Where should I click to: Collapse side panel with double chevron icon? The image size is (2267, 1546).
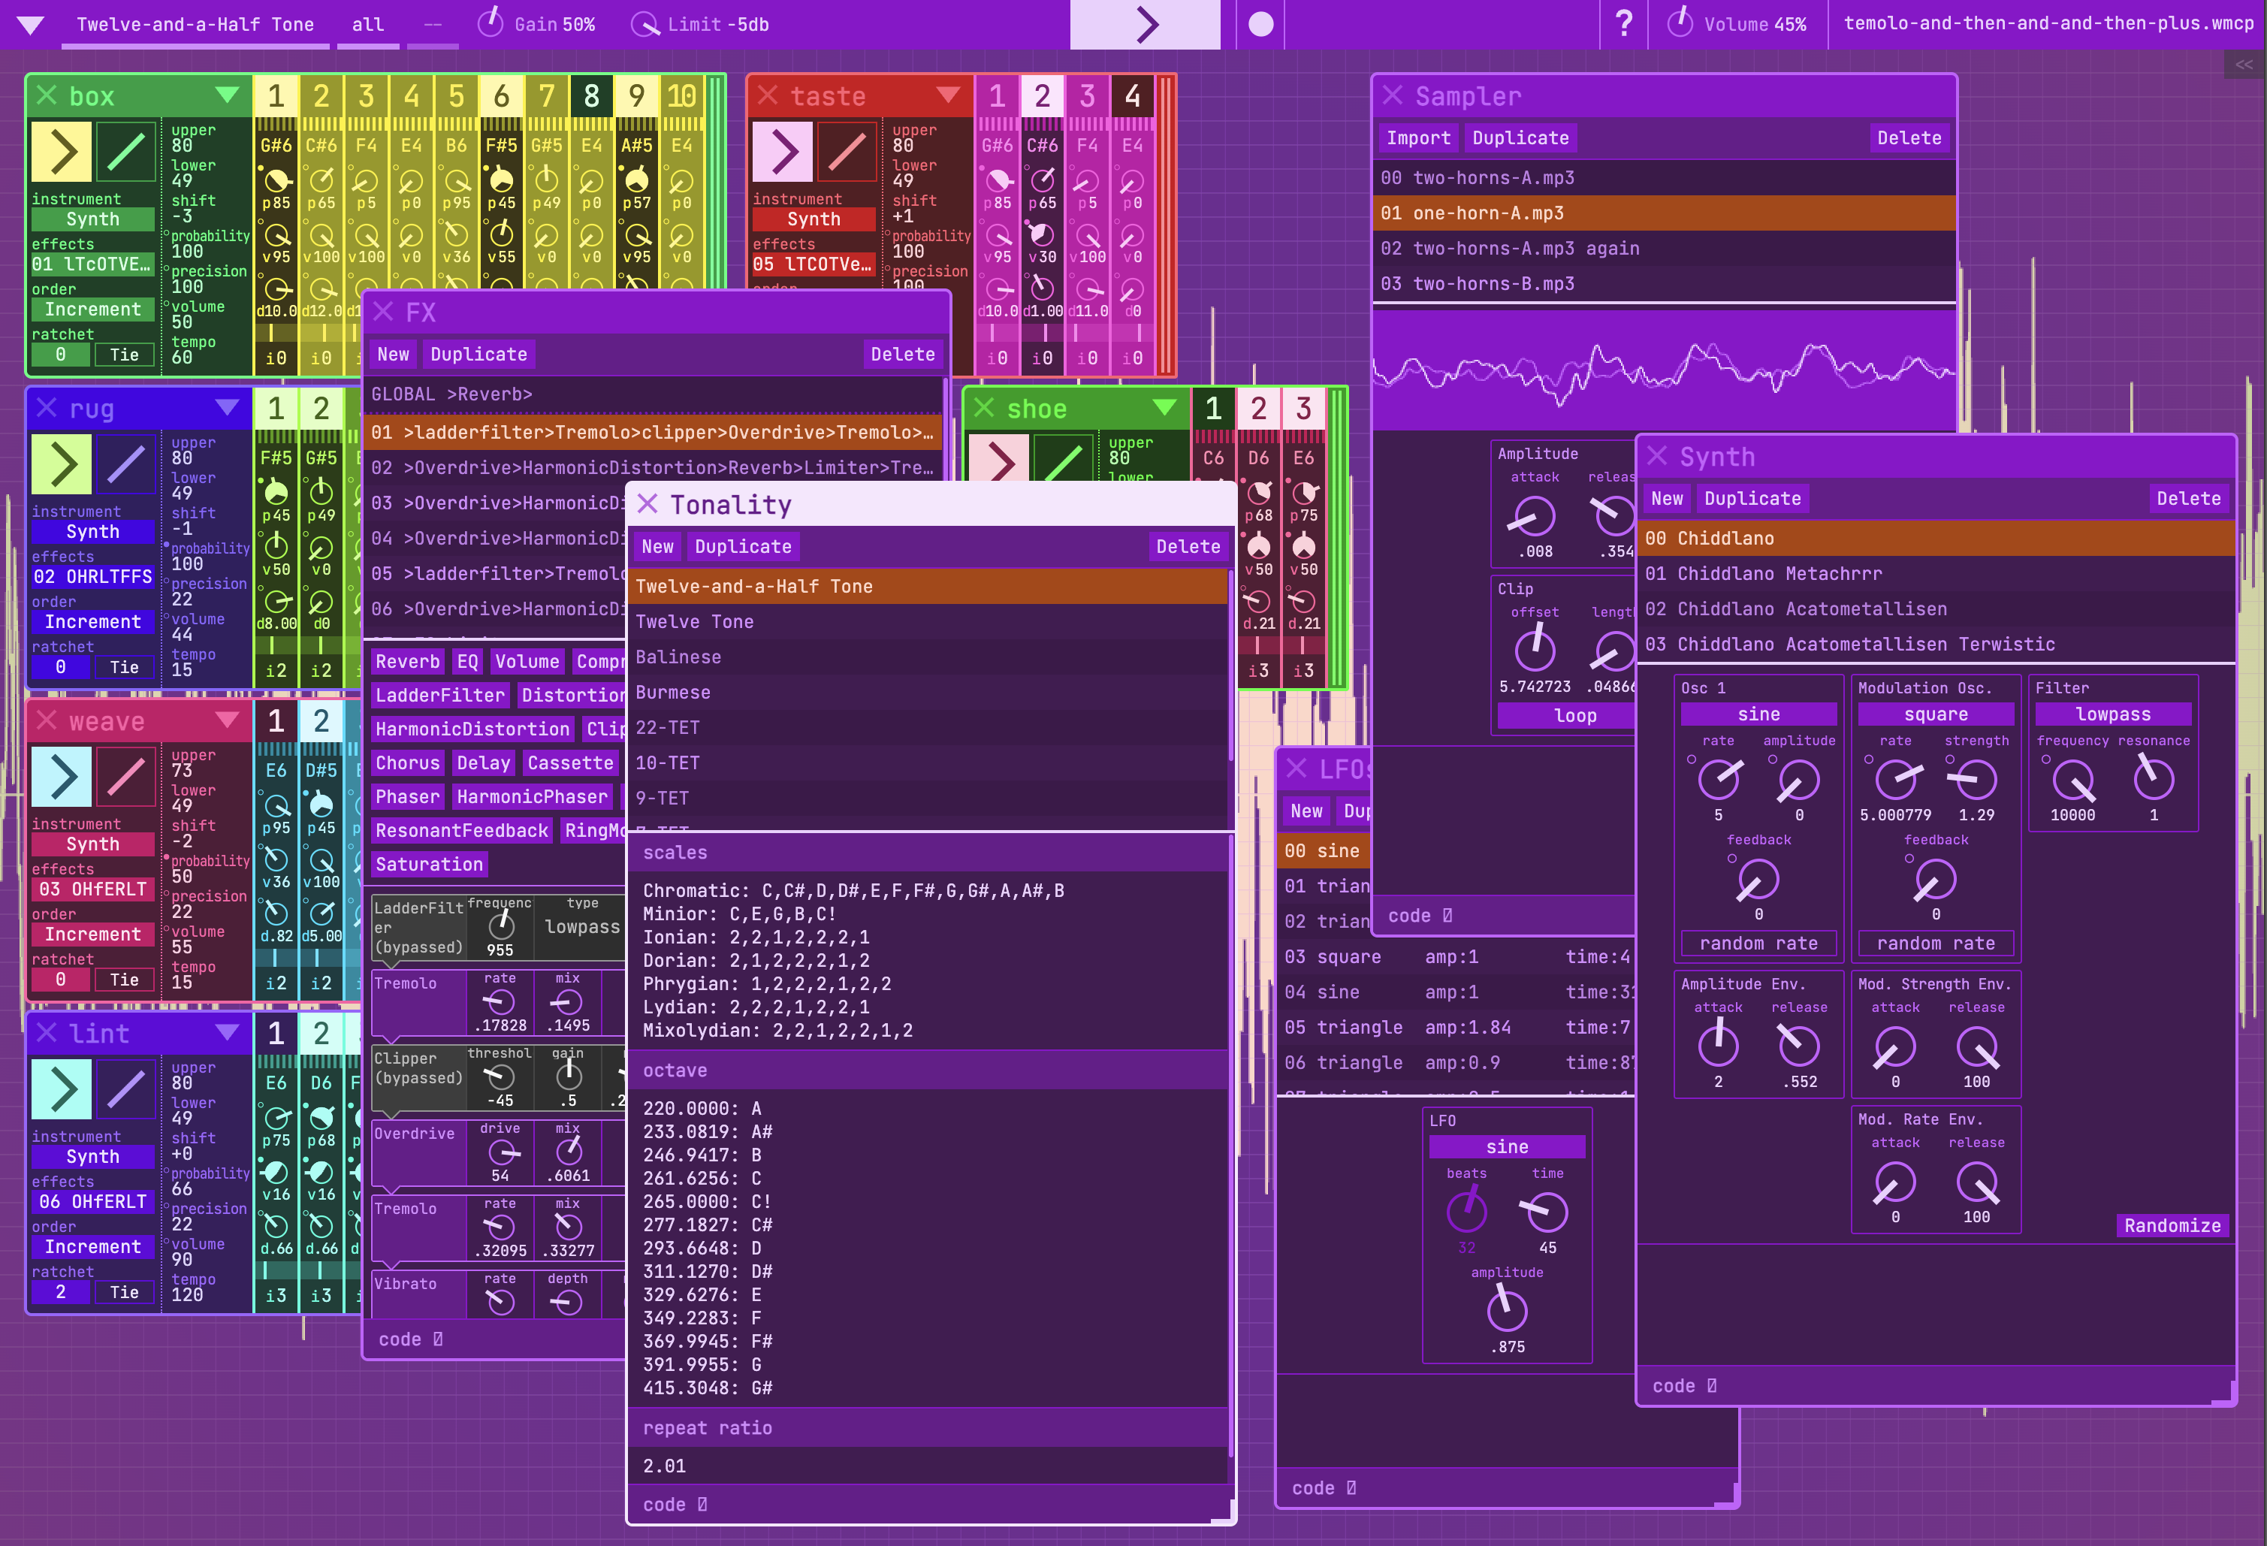pyautogui.click(x=2244, y=65)
